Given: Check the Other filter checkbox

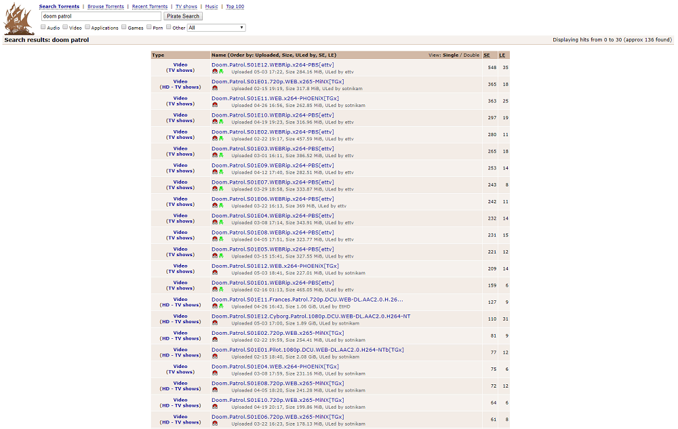Looking at the screenshot, I should pos(169,27).
